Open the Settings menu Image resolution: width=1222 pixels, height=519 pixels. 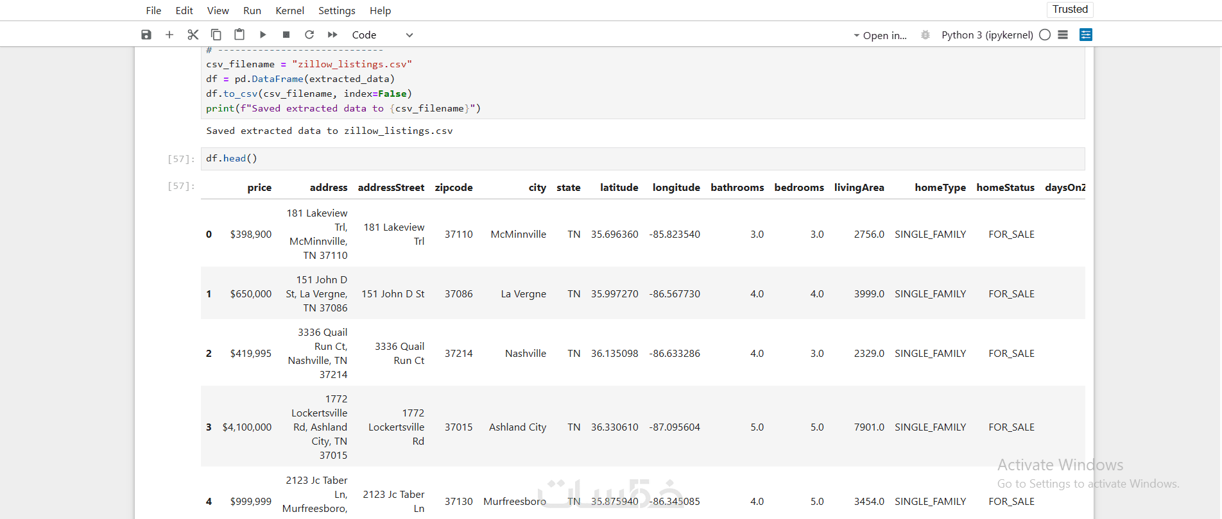[x=336, y=11]
